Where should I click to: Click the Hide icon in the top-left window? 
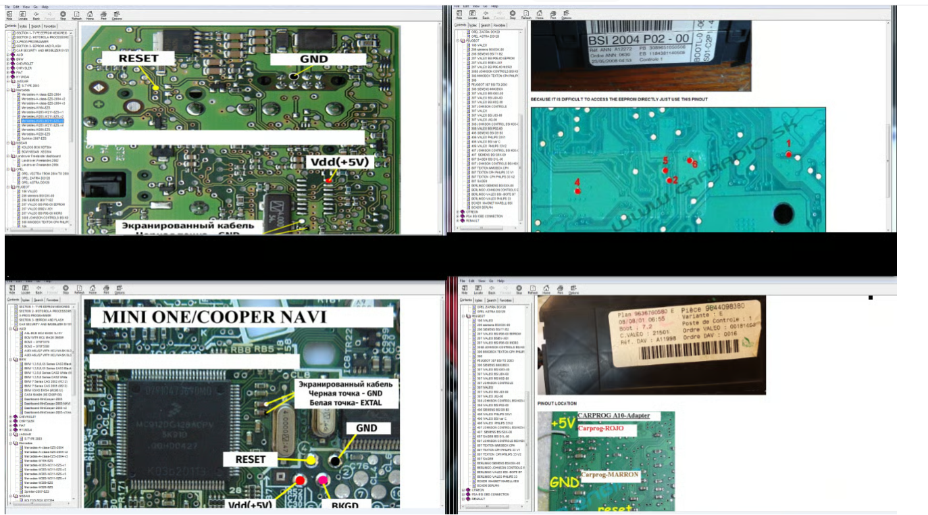point(9,15)
